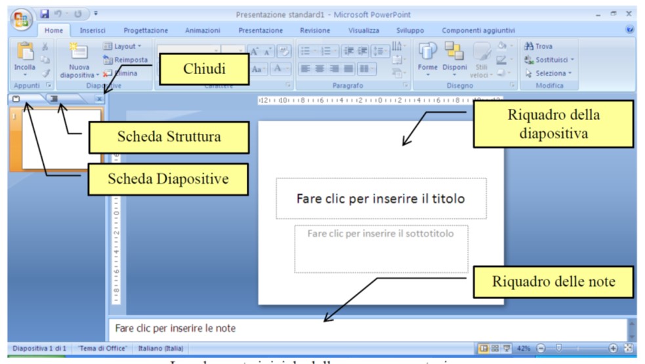Open the Seleziona dropdown
The width and height of the screenshot is (645, 364).
tap(549, 73)
